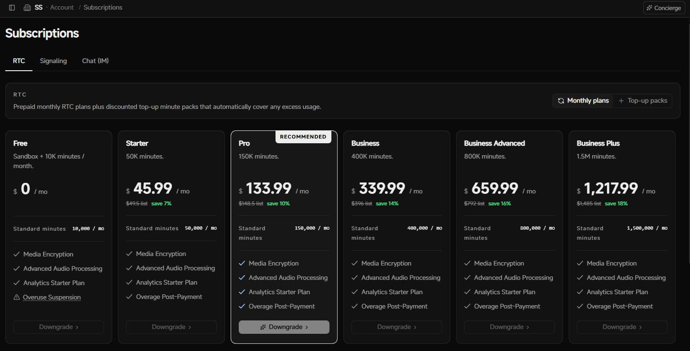Select the Pro plan title
Image resolution: width=690 pixels, height=351 pixels.
[x=244, y=143]
